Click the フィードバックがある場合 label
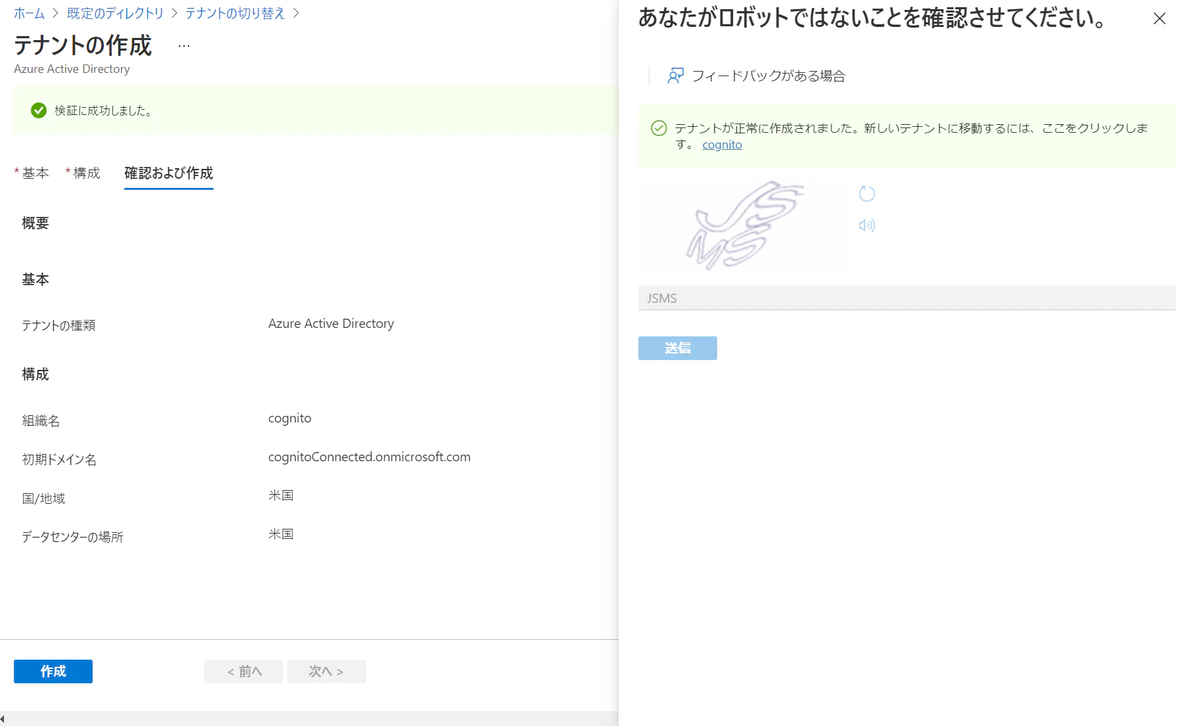 click(768, 76)
